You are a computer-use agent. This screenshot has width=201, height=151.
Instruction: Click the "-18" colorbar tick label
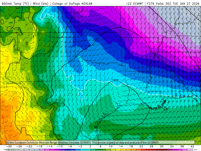(39, 146)
